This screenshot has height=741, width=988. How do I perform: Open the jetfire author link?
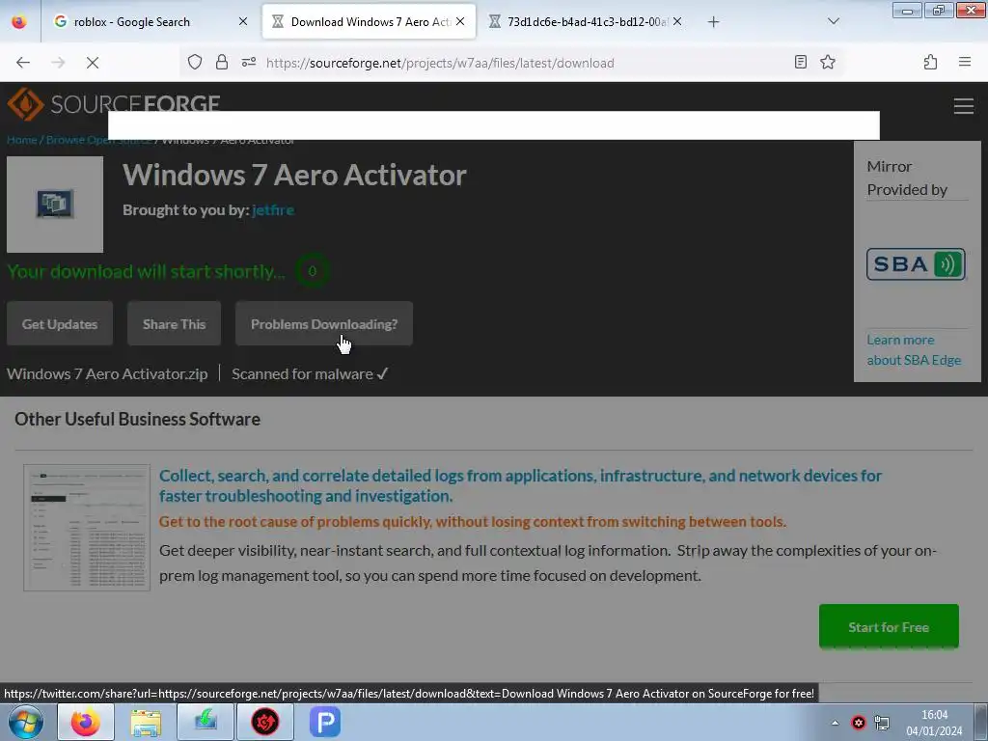pyautogui.click(x=273, y=209)
